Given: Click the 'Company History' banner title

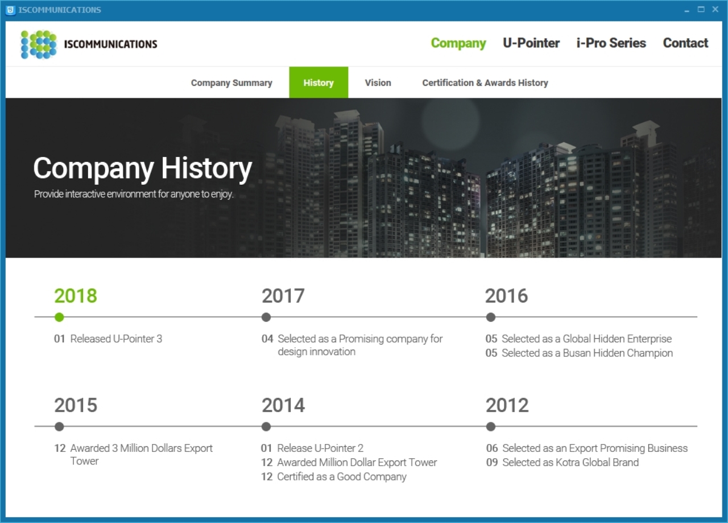Looking at the screenshot, I should click(143, 169).
